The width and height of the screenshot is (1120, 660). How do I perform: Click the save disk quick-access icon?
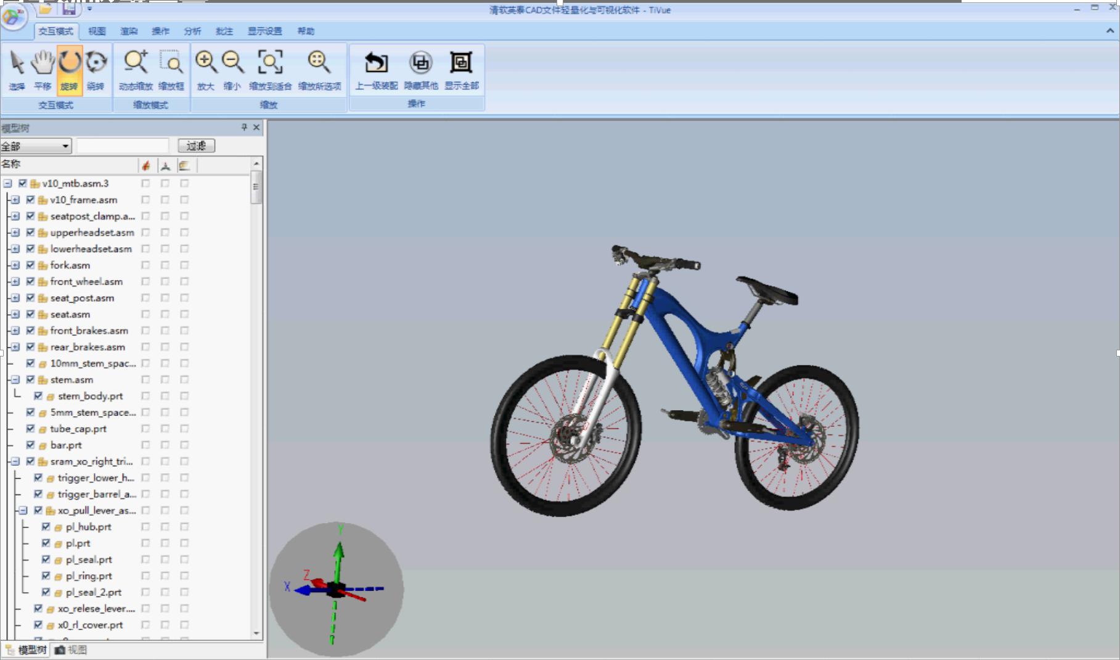pos(69,9)
